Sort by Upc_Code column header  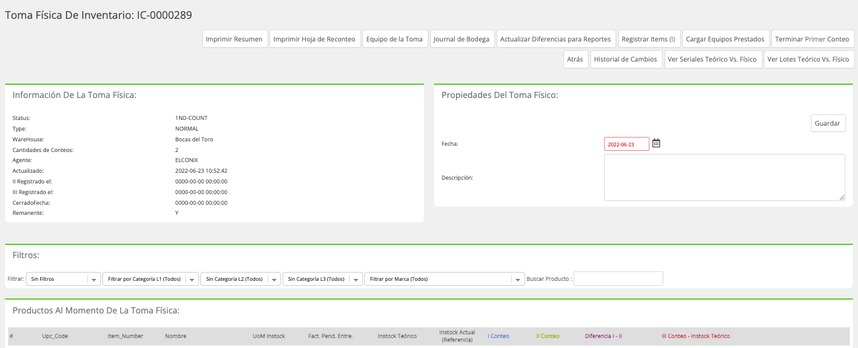[x=55, y=336]
